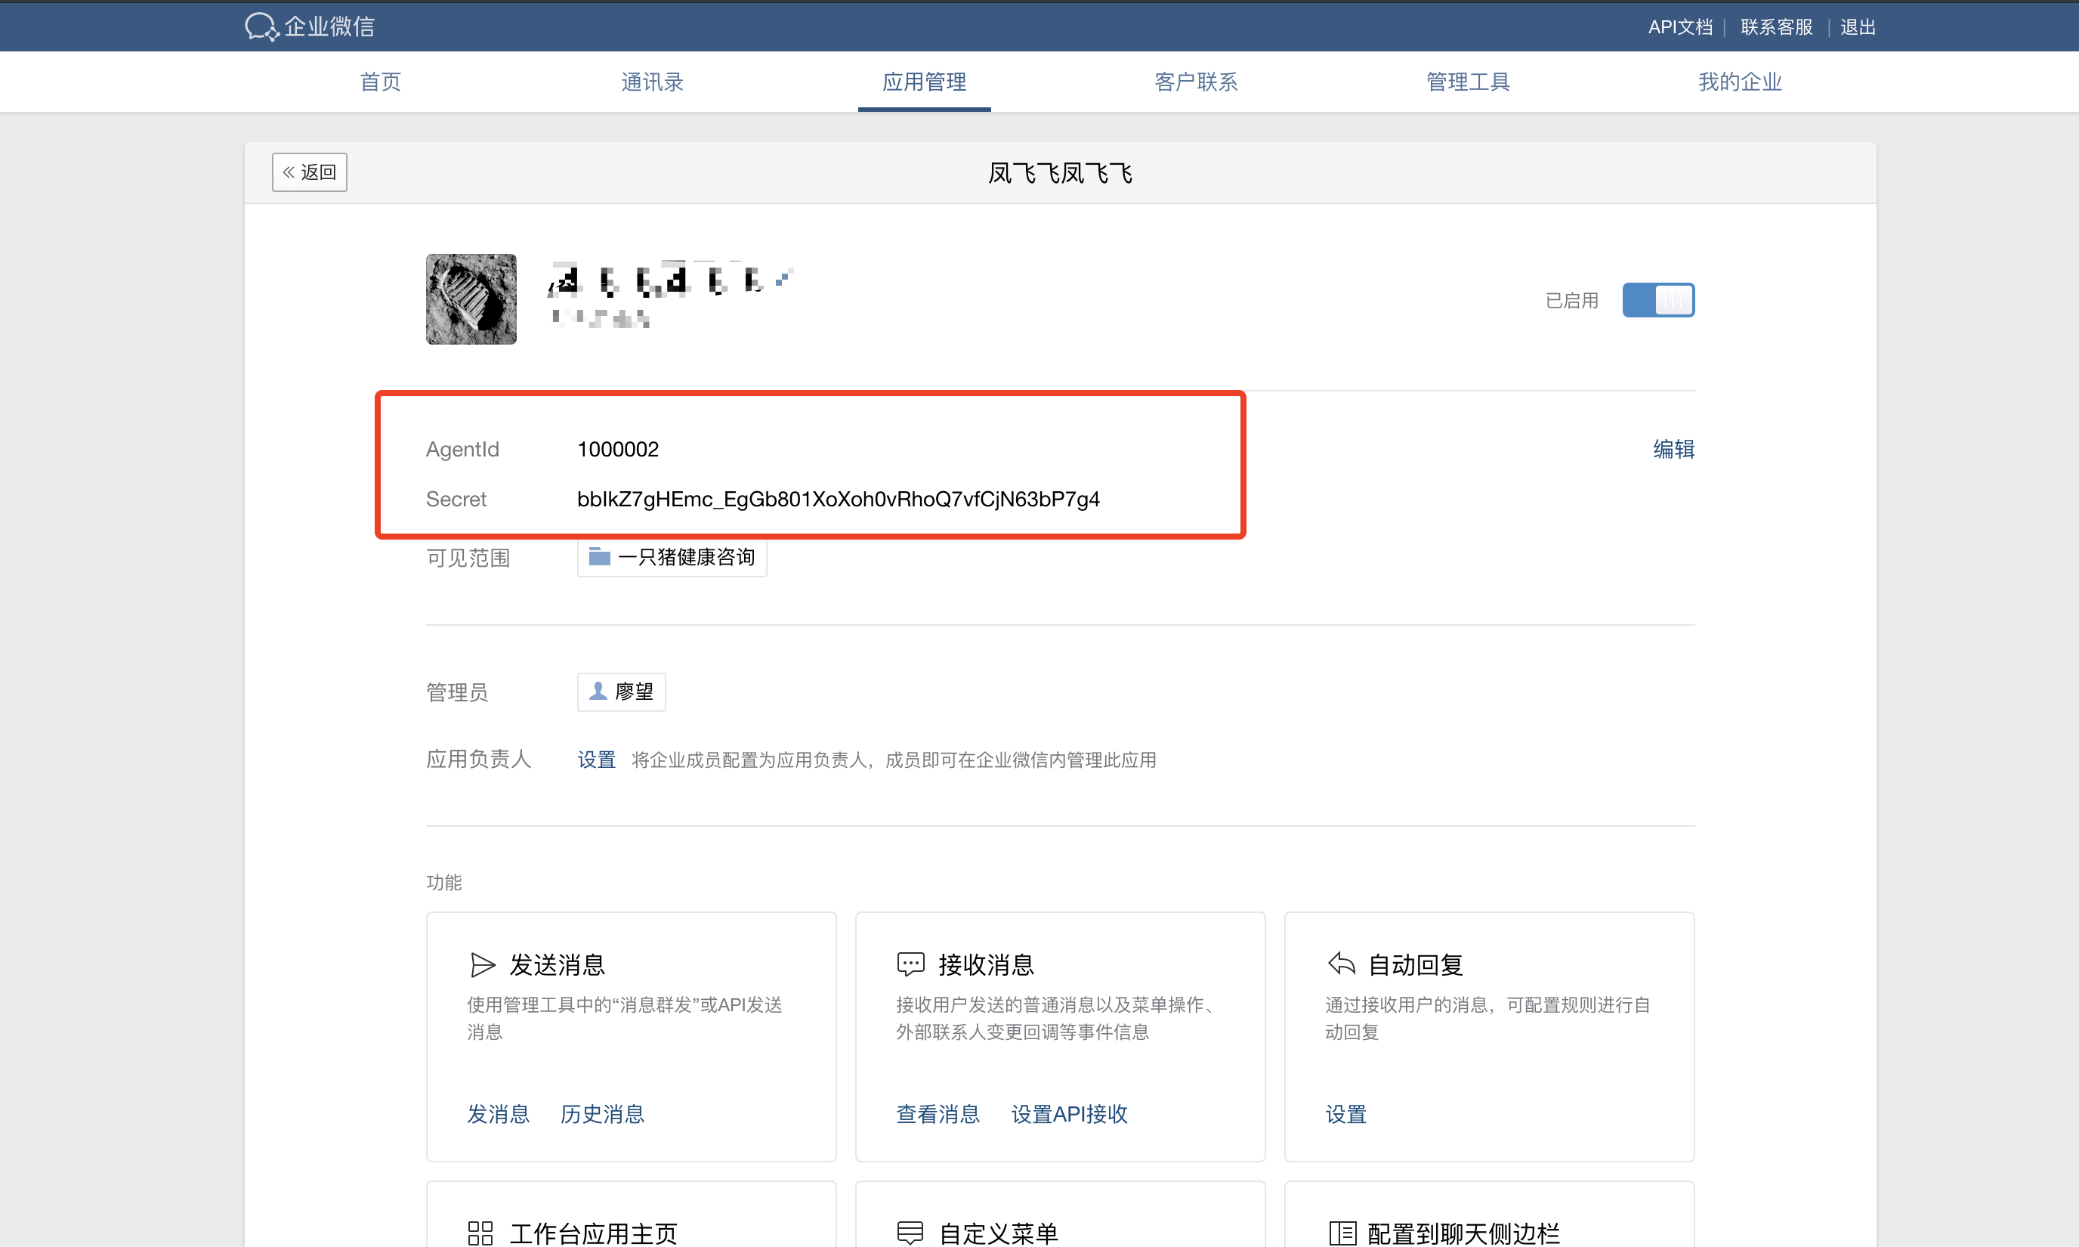Click the 返回 back button

click(309, 172)
